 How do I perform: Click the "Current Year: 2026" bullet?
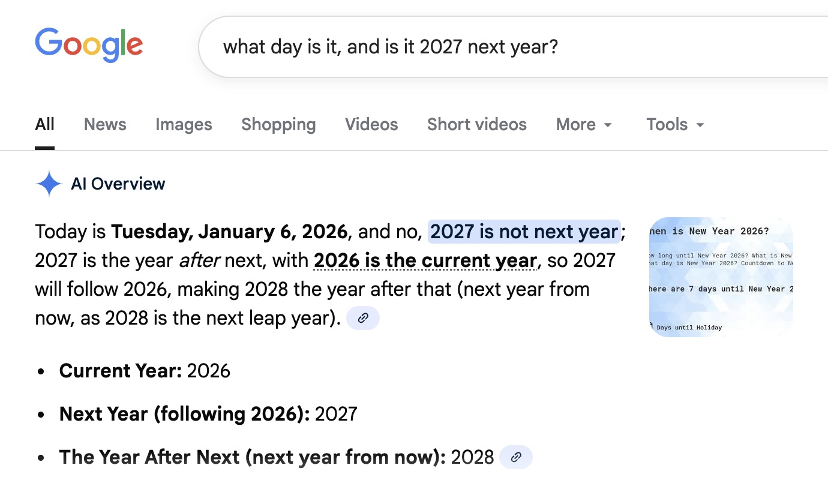coord(145,371)
